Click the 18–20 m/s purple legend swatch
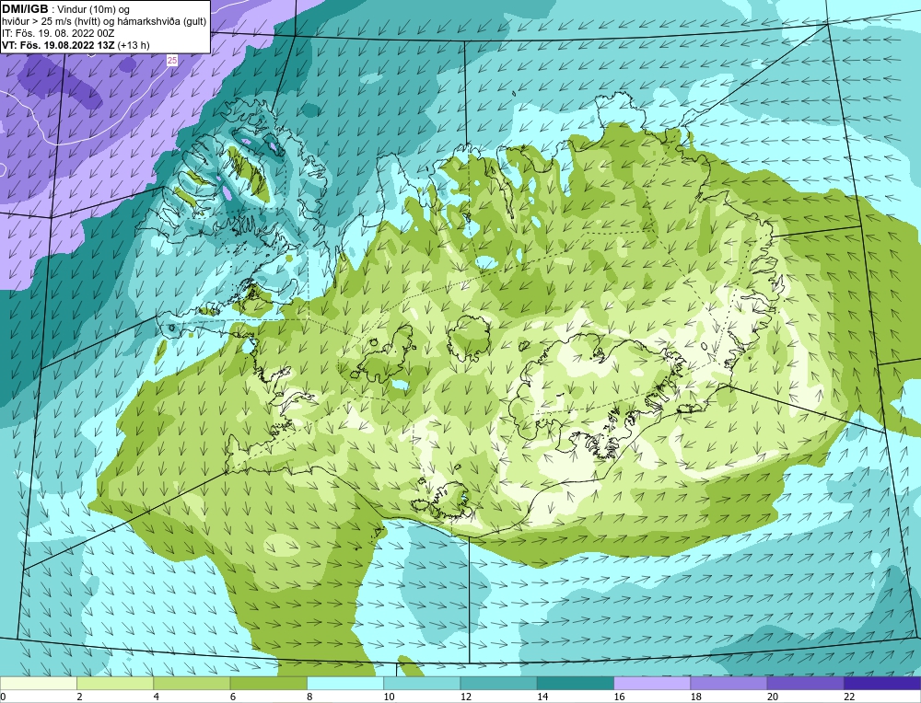 (x=729, y=683)
